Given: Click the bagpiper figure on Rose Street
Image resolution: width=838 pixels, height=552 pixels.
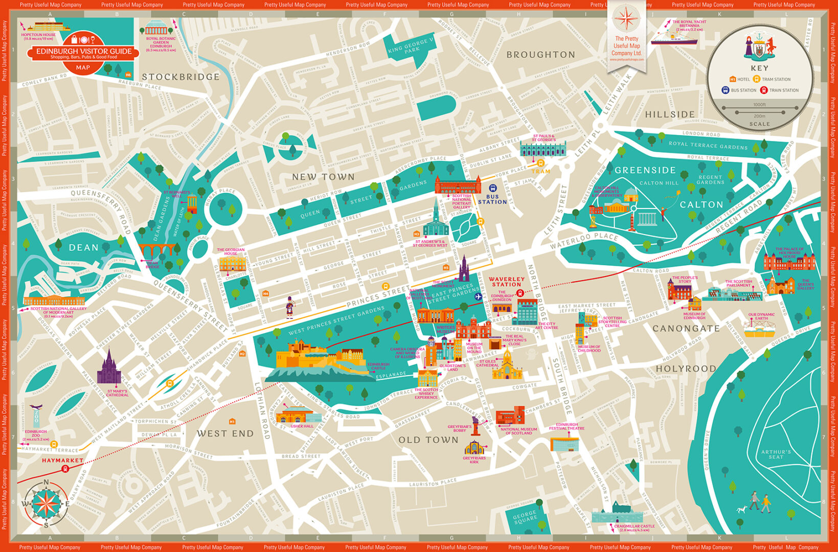Looking at the screenshot, I should click(x=290, y=308).
